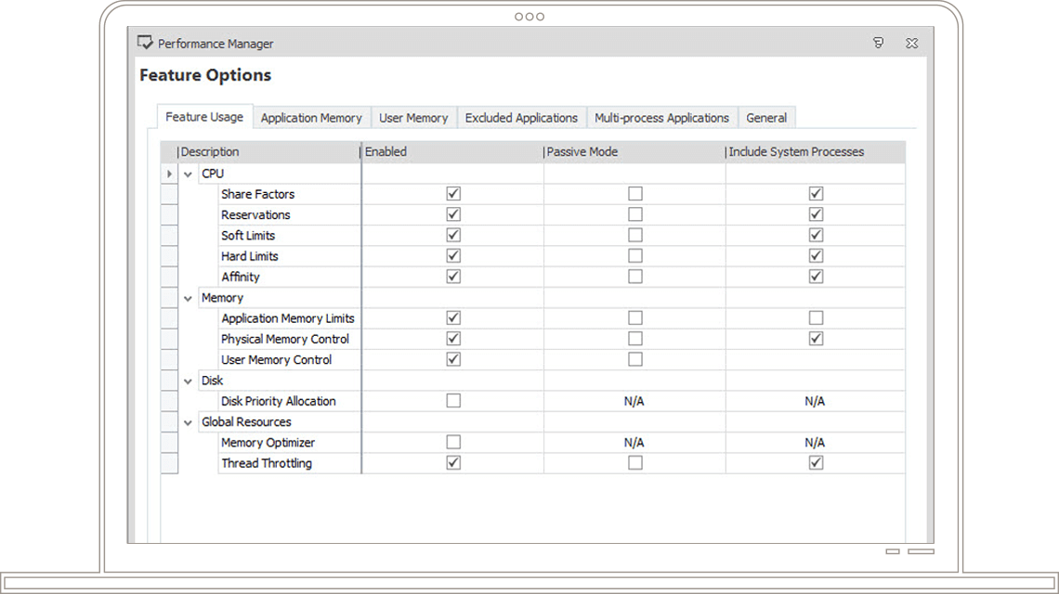Select the Application Memory Limits row label

pos(288,318)
